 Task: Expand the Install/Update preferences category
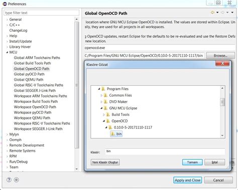[7, 41]
